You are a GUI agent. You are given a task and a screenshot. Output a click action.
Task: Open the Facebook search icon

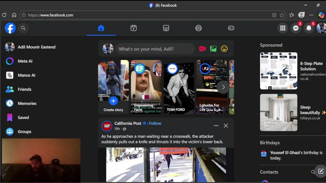tap(23, 28)
